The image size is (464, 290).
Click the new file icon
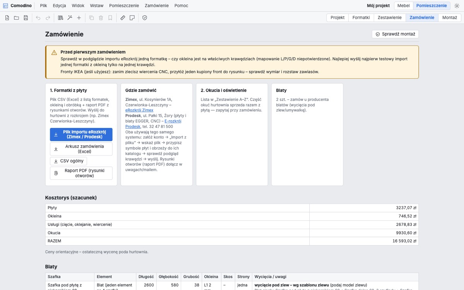[x=7, y=18]
